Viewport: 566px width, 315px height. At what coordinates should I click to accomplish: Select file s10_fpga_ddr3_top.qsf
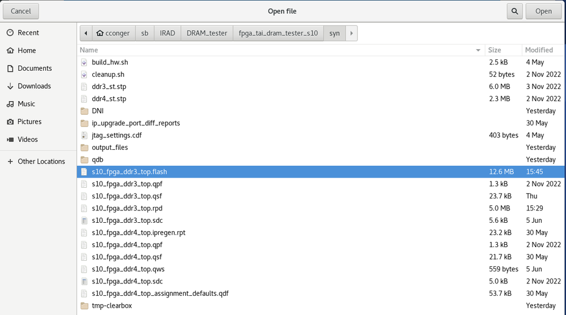(x=320, y=196)
